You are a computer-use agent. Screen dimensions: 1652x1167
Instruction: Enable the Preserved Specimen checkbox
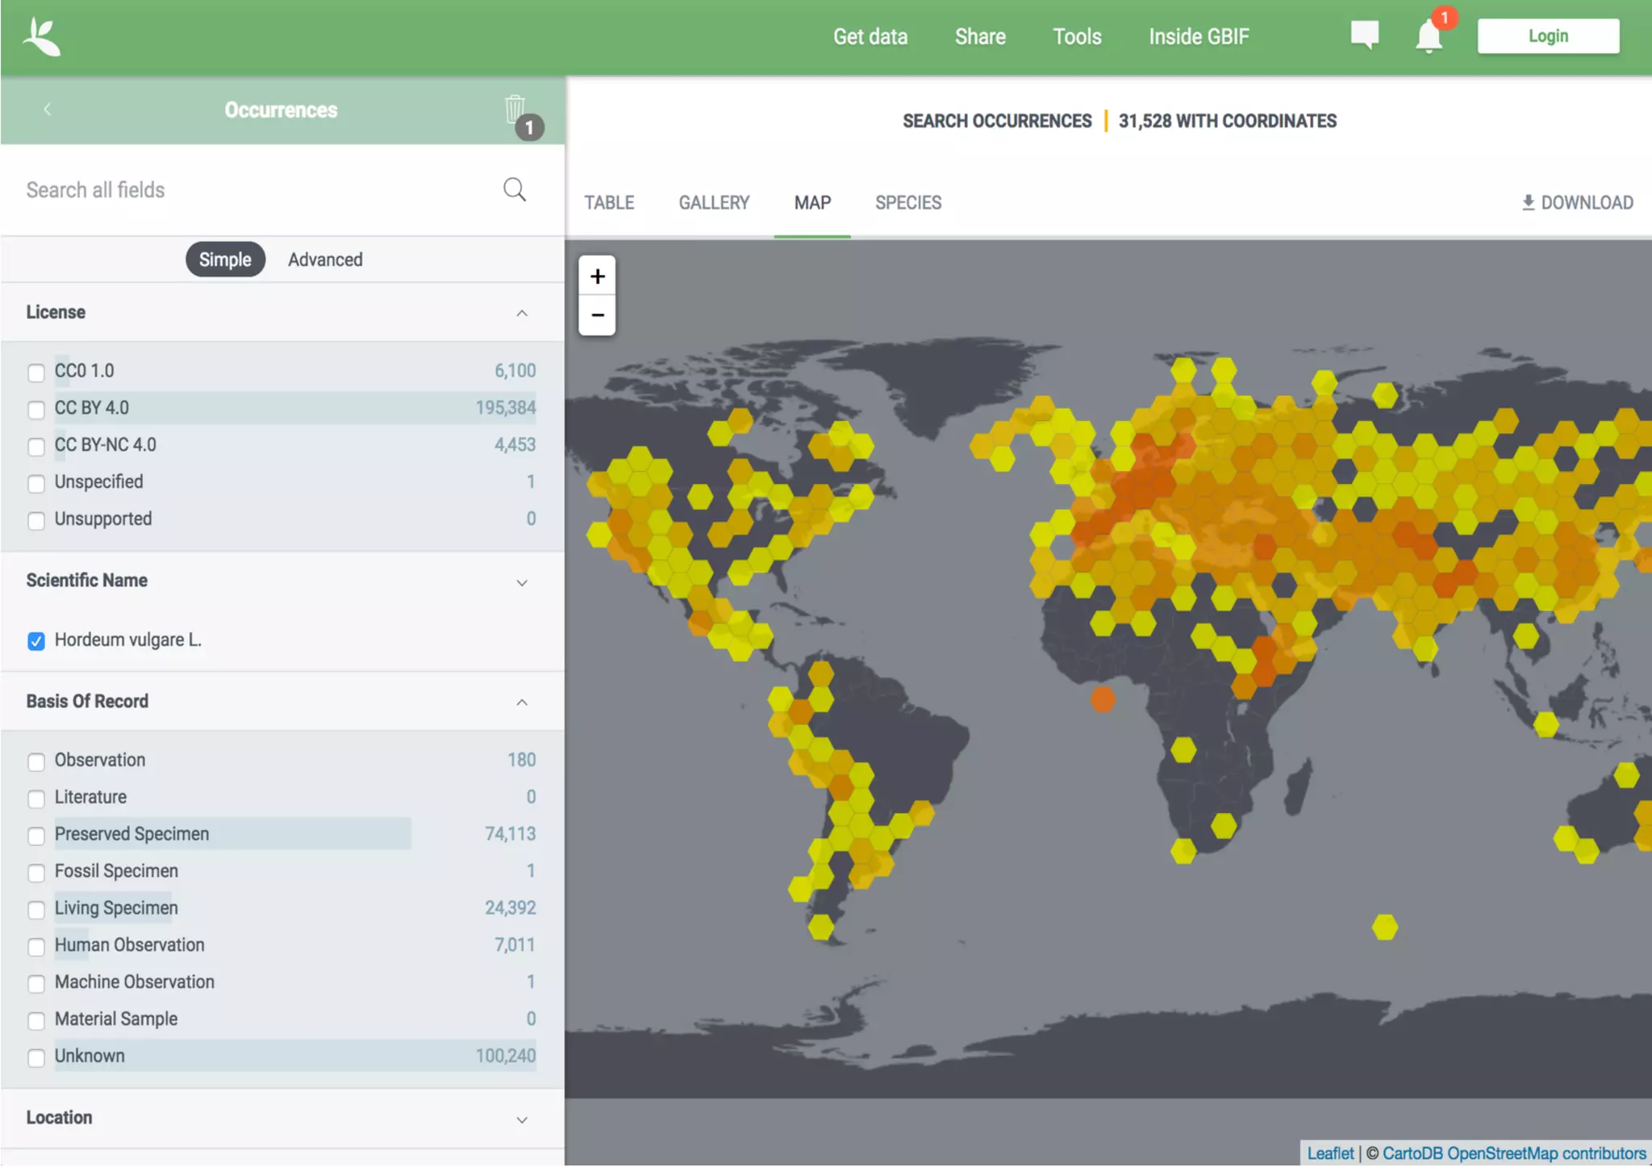[x=36, y=836]
